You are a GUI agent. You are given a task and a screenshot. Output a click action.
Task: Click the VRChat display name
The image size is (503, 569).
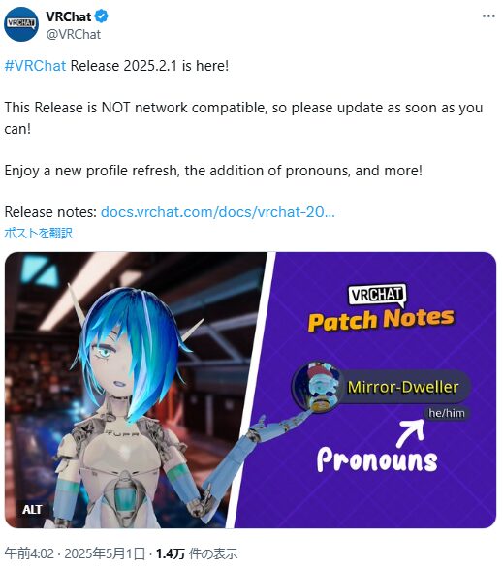[x=68, y=16]
